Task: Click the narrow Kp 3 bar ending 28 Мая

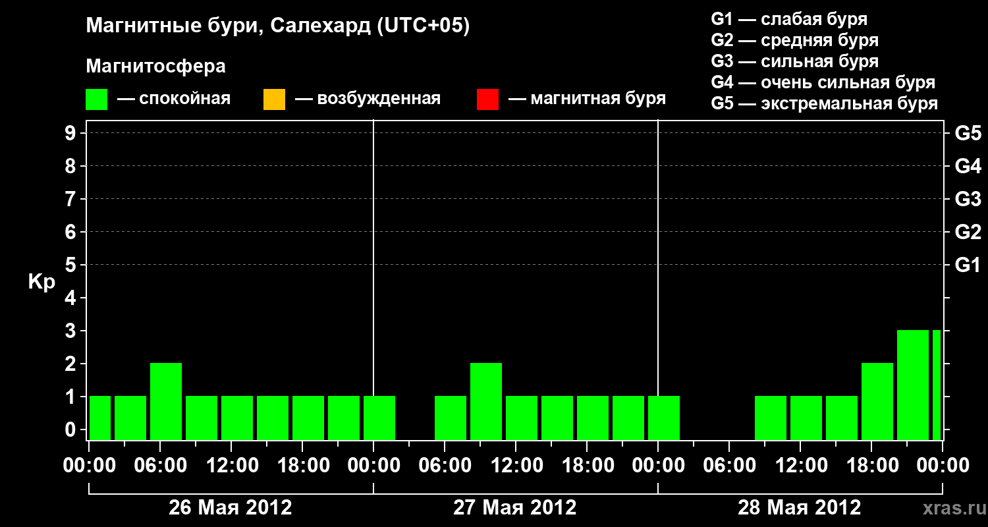Action: 937,385
